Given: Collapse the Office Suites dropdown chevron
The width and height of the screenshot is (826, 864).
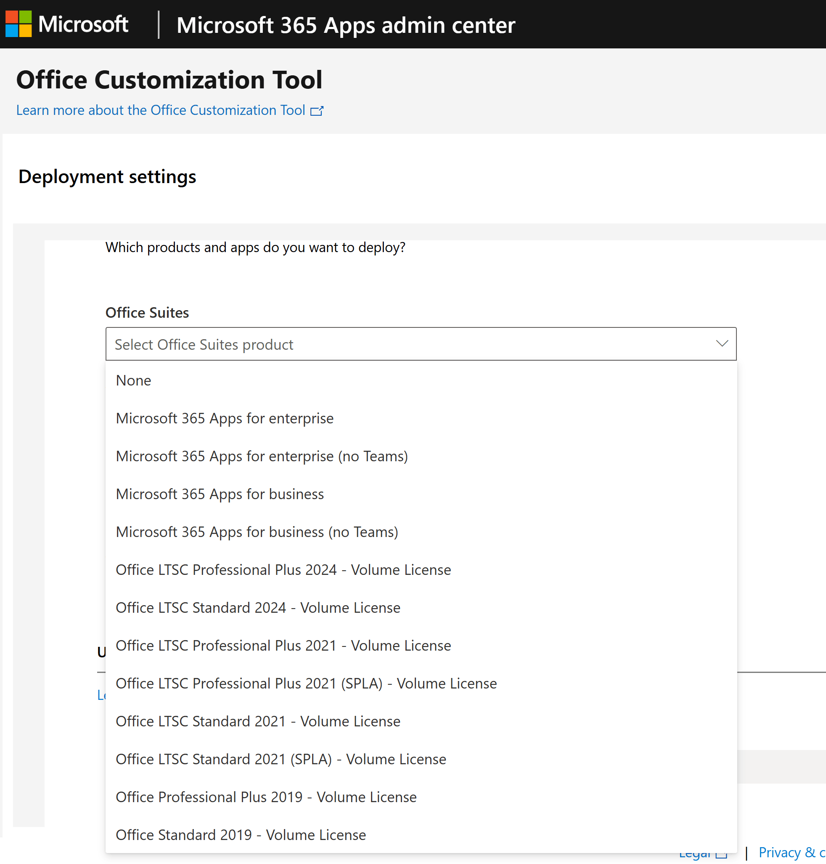Looking at the screenshot, I should coord(722,344).
